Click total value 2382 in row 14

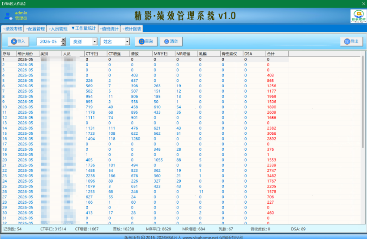tap(272, 128)
